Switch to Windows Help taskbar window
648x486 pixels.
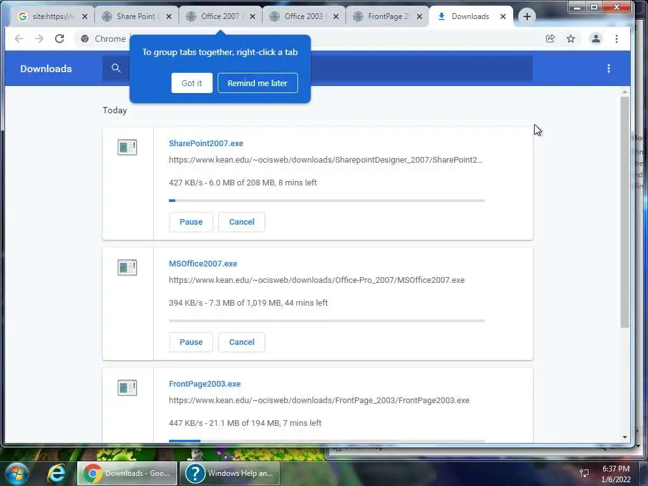[230, 473]
